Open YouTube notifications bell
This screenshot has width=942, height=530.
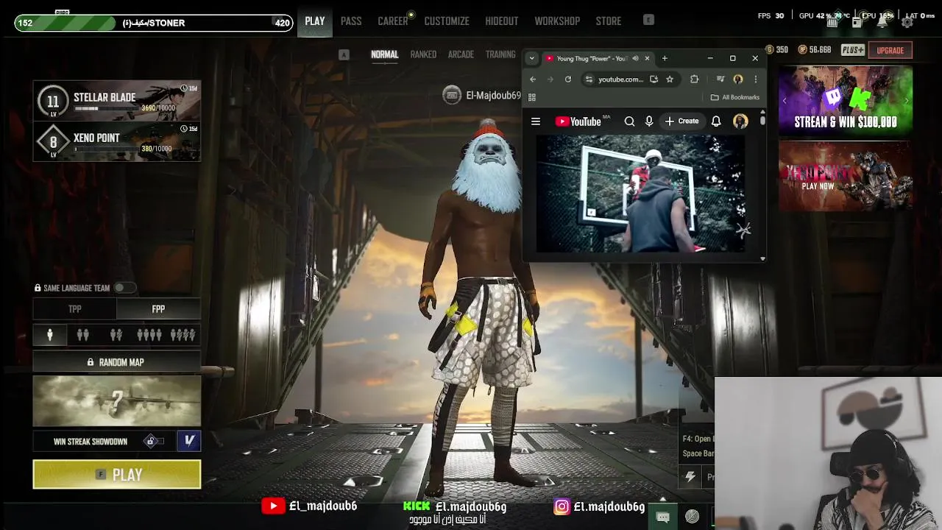tap(716, 121)
